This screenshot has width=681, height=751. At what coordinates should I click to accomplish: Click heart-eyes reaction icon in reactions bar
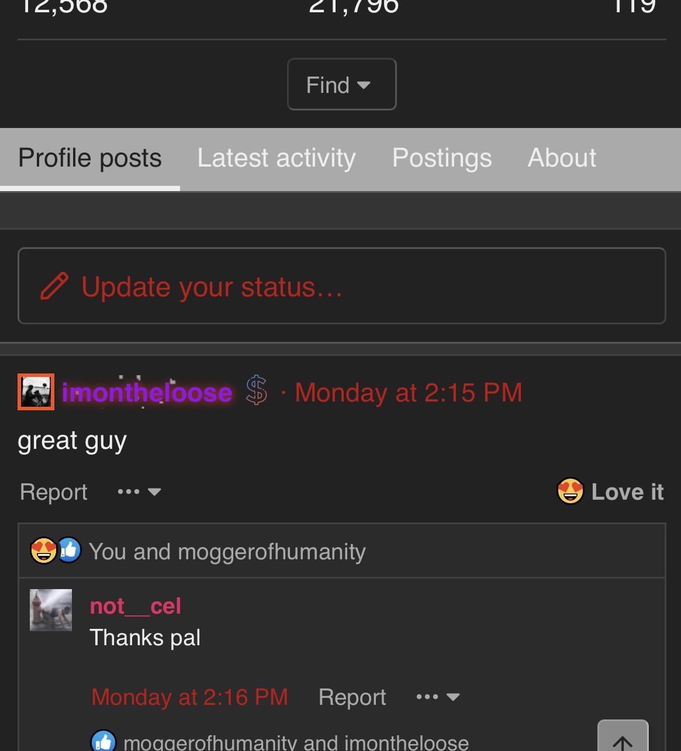tap(43, 551)
